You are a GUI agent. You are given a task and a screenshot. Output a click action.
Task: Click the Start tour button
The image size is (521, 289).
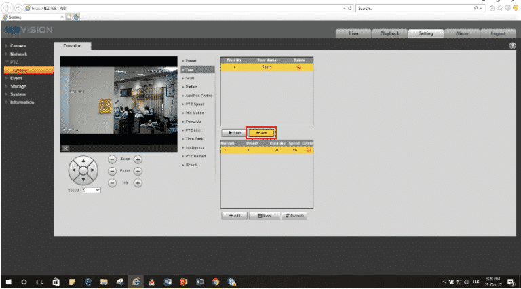click(x=232, y=132)
